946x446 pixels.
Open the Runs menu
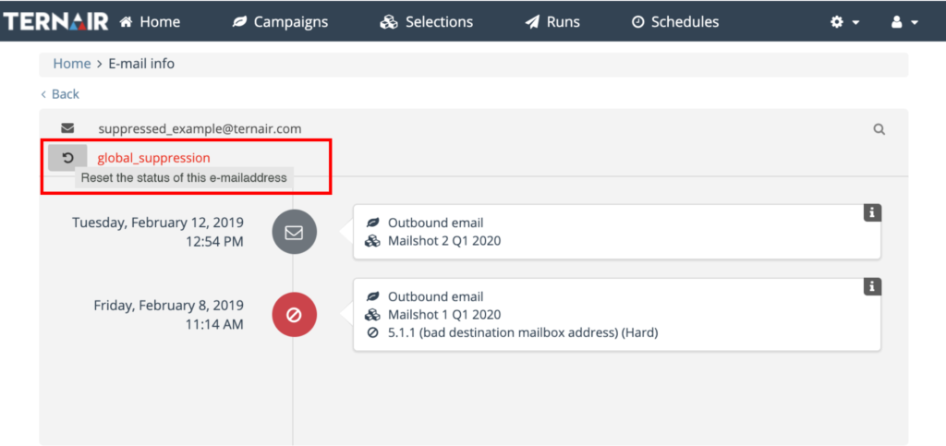tap(552, 21)
